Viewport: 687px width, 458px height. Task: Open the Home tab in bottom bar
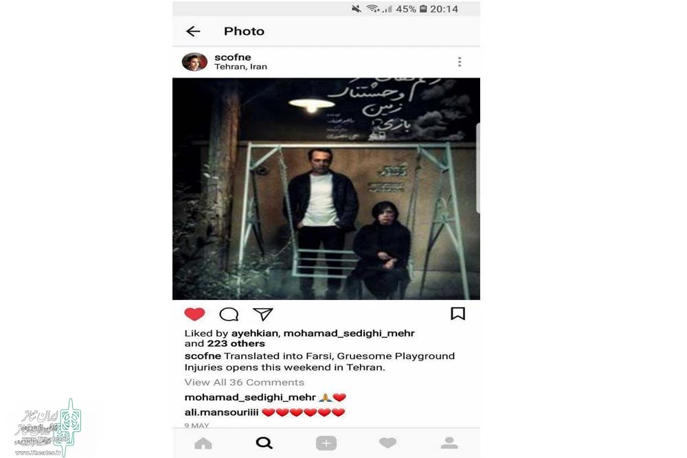[x=203, y=444]
